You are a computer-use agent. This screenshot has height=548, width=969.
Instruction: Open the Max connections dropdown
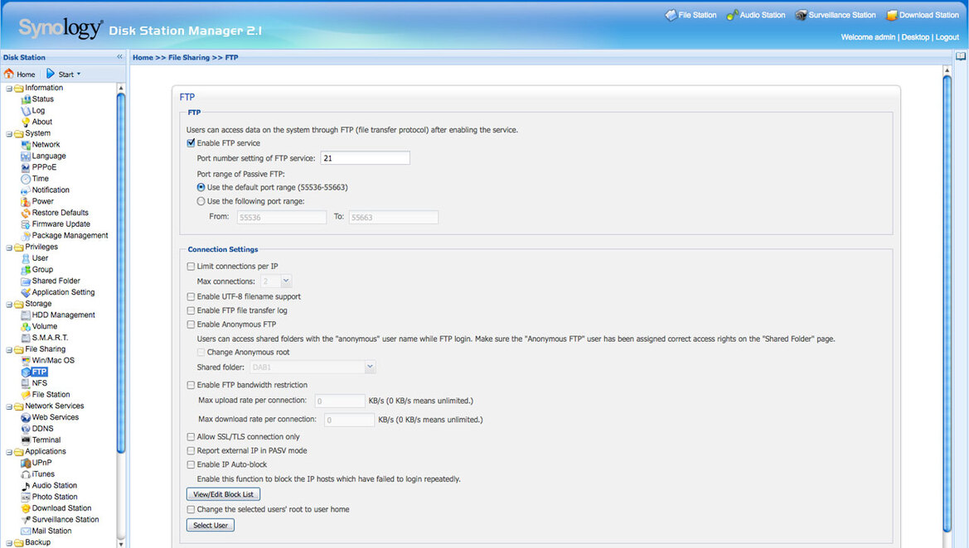click(x=285, y=281)
